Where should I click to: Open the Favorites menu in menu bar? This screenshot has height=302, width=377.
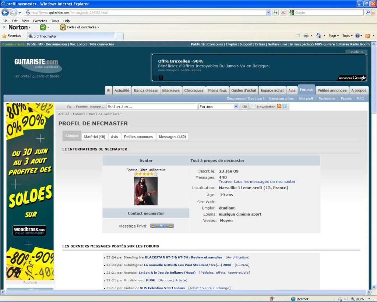[x=40, y=21]
